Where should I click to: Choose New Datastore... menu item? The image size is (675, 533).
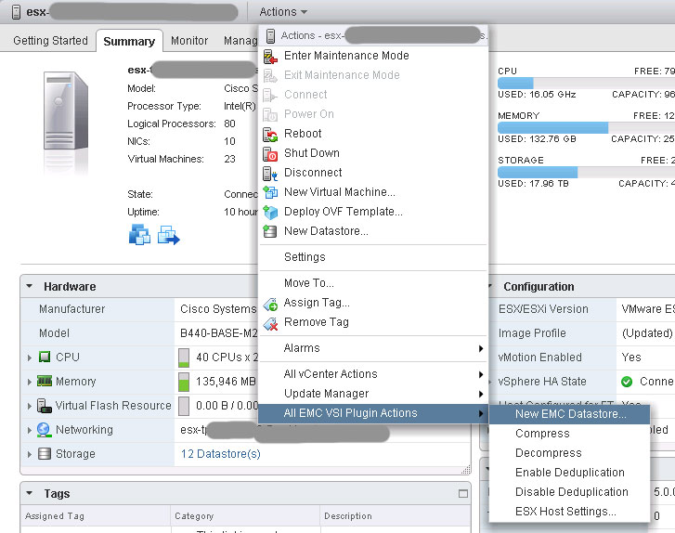tap(373, 231)
